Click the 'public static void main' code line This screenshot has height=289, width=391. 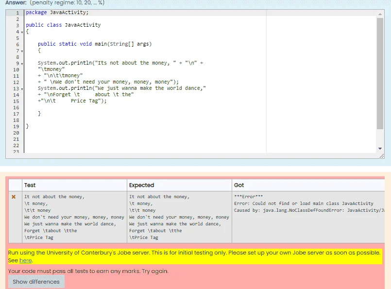pyautogui.click(x=95, y=44)
